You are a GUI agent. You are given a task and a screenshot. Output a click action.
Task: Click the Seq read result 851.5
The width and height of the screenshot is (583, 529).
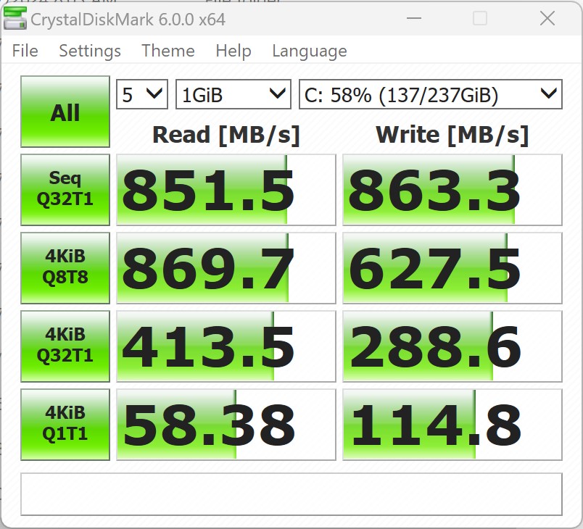[x=226, y=190]
